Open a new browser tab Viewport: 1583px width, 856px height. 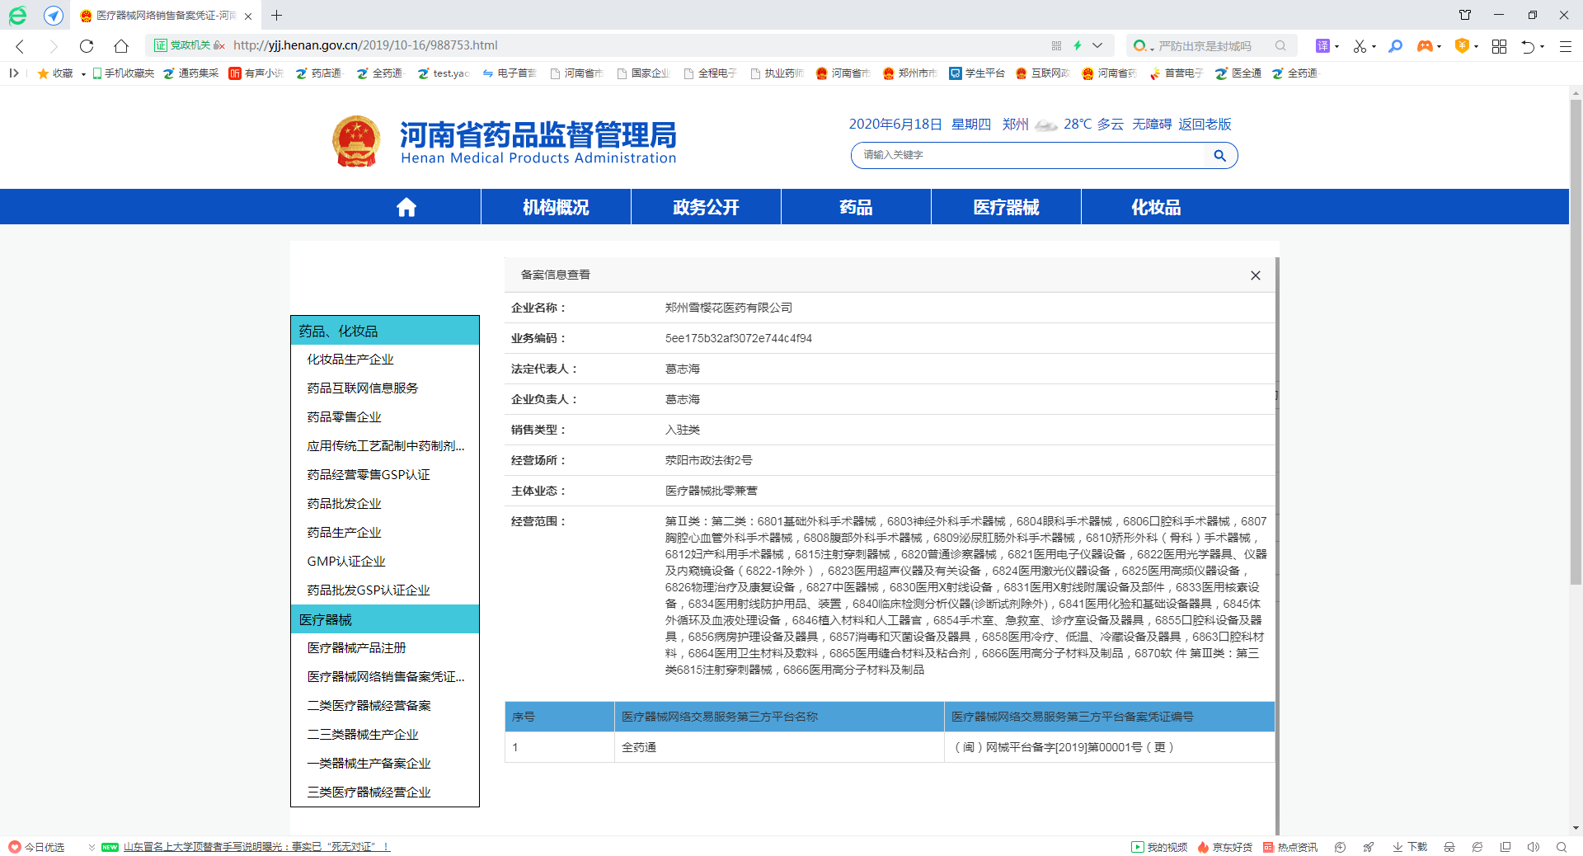coord(276,15)
